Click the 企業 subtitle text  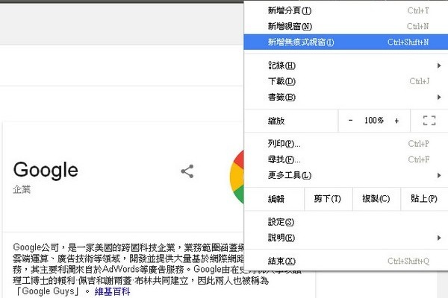[22, 190]
